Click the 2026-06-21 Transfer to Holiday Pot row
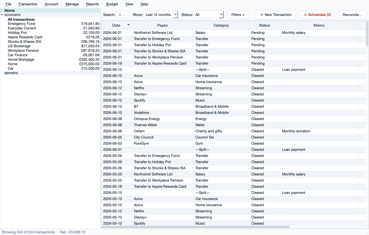 233,45
